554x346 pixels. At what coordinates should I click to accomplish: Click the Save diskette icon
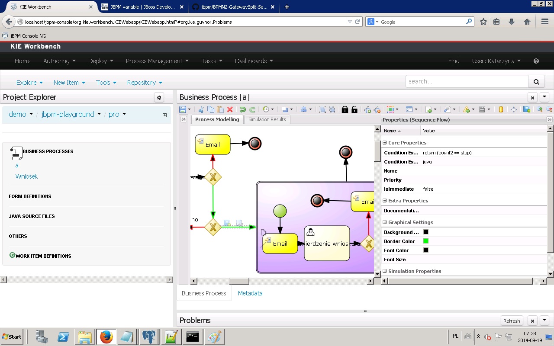183,109
